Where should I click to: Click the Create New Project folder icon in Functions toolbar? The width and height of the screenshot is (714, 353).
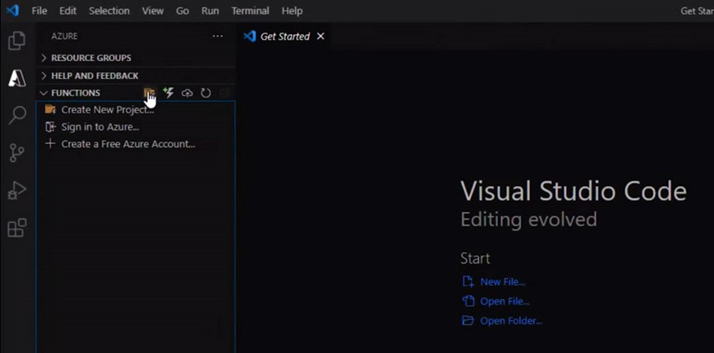coord(149,93)
